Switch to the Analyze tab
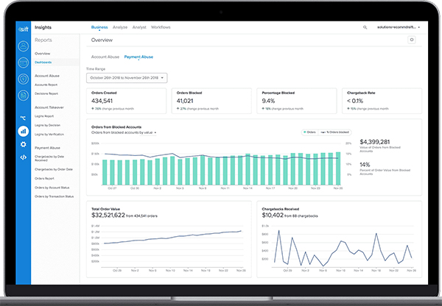Image resolution: width=442 pixels, height=306 pixels. (x=120, y=27)
